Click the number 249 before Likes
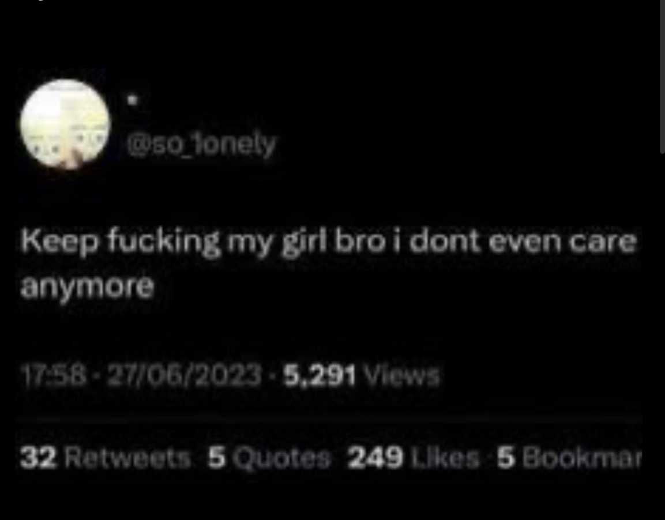Viewport: 665px width, 520px height. [375, 458]
